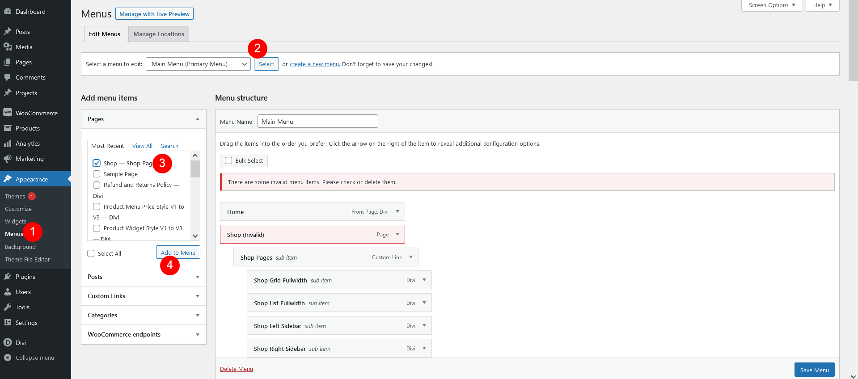Screen dimensions: 858x379
Task: Select the Most Recent pages tab
Action: 107,146
